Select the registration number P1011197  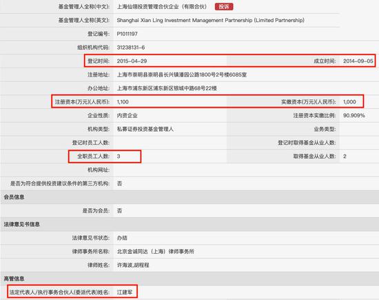(127, 34)
